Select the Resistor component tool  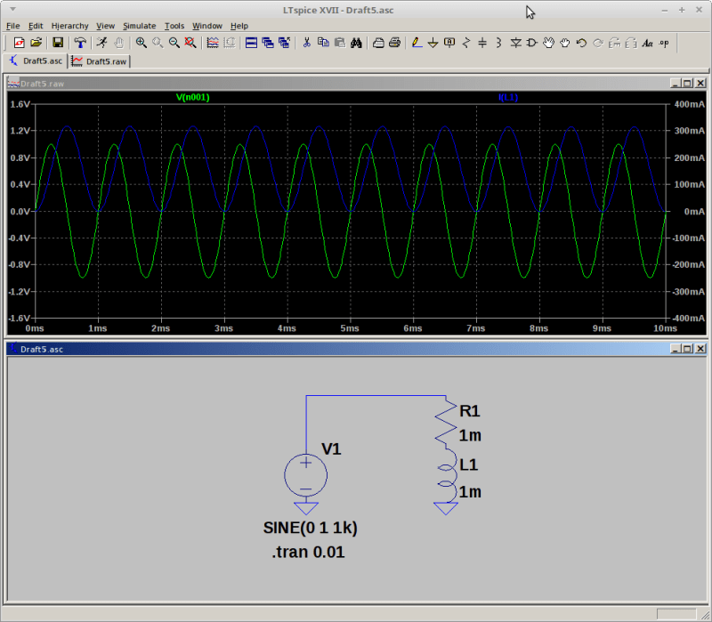[x=465, y=42]
